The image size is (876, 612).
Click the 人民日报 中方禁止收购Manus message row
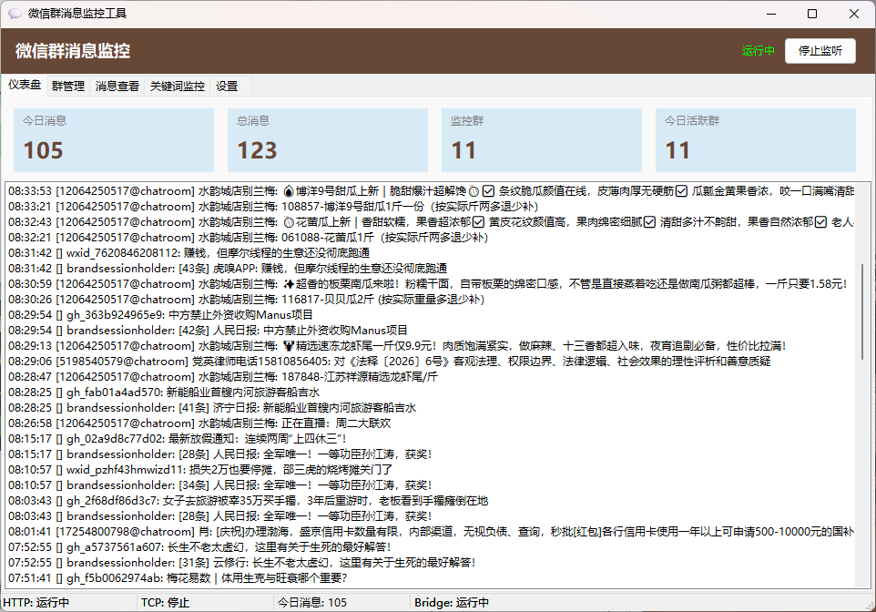pyautogui.click(x=273, y=330)
